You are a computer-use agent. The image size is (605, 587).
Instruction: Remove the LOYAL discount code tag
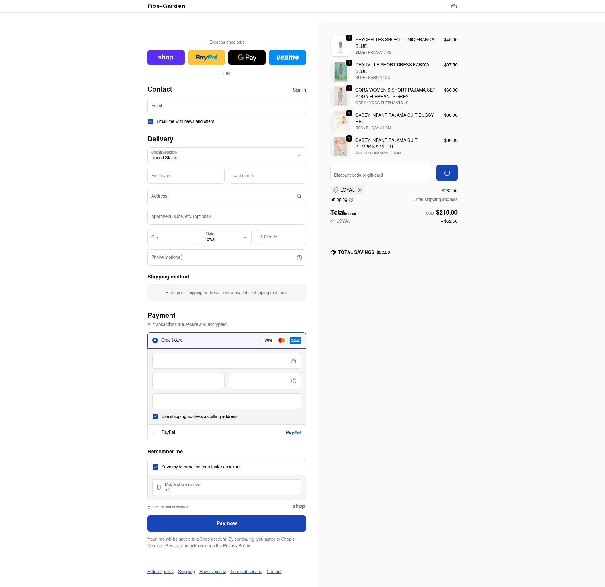click(360, 190)
